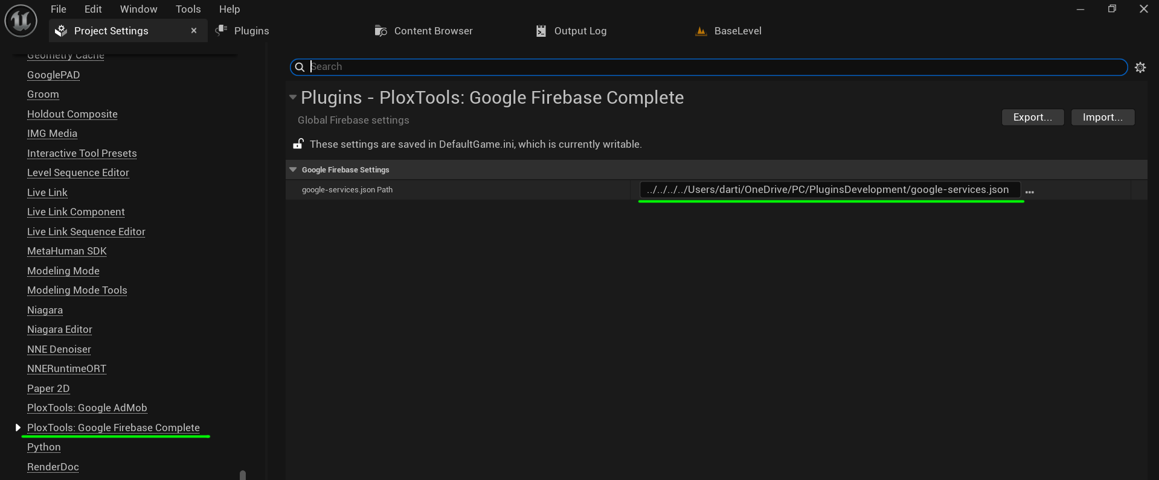Image resolution: width=1159 pixels, height=480 pixels.
Task: Click the ellipsis browse button for google-services.json path
Action: [x=1030, y=192]
